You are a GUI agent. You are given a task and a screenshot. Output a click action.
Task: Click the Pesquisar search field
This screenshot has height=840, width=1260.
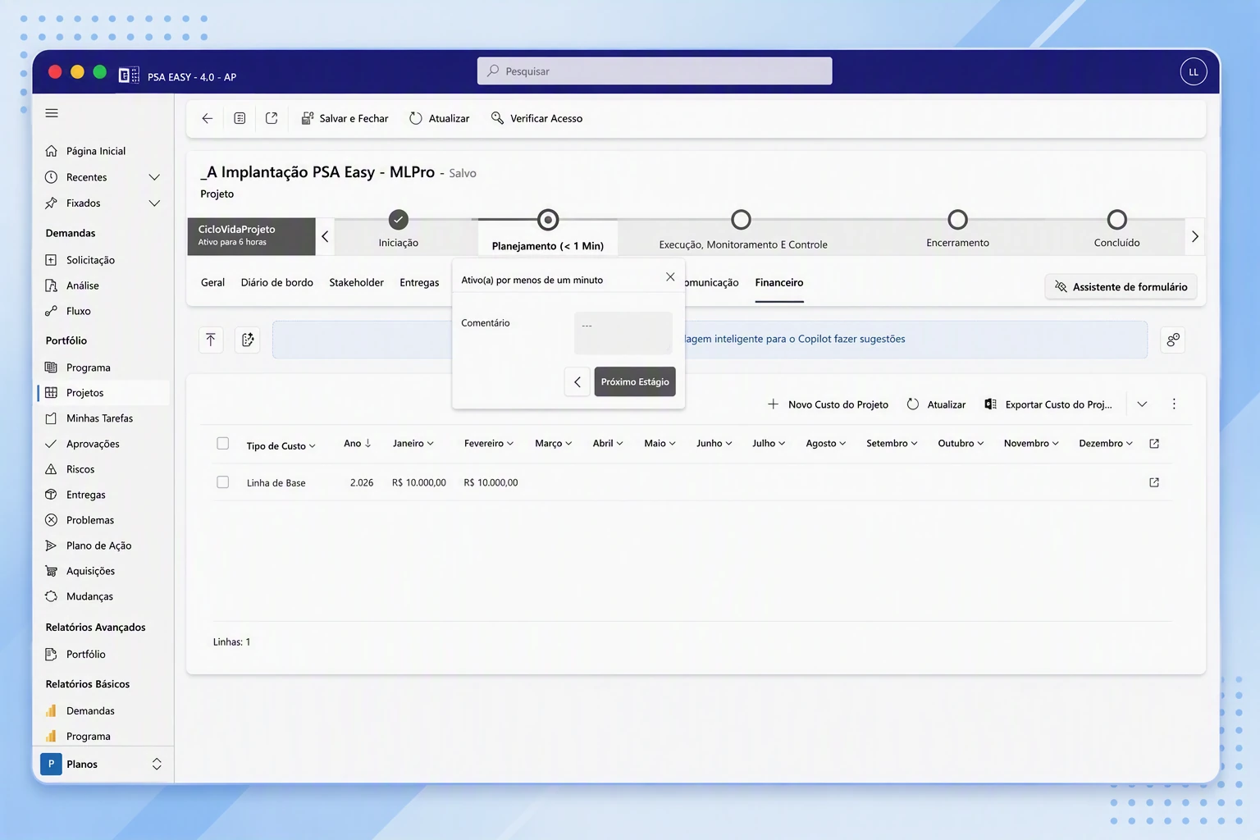[655, 71]
